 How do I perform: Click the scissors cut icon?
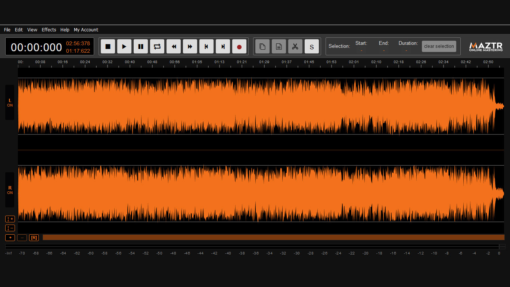tap(295, 47)
